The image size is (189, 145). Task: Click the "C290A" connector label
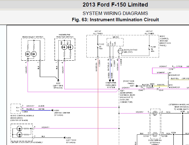(x=25, y=112)
